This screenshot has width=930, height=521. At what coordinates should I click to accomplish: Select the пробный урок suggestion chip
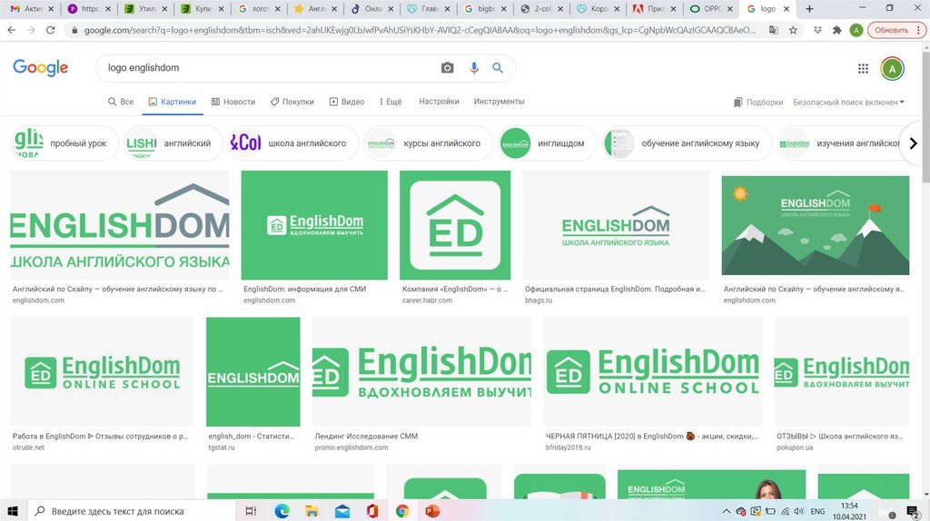coord(65,143)
